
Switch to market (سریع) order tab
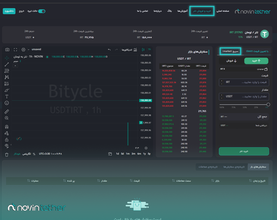(230, 51)
